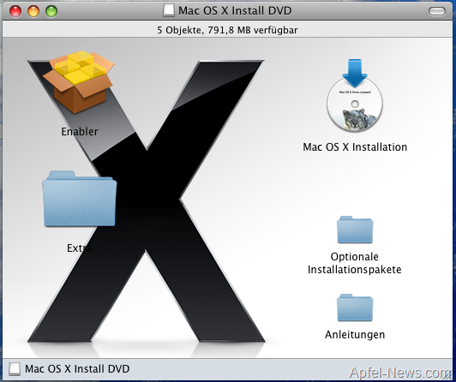Click the '5 Objekte, 791,8 MB verfügbar' status bar
456x382 pixels.
point(227,30)
